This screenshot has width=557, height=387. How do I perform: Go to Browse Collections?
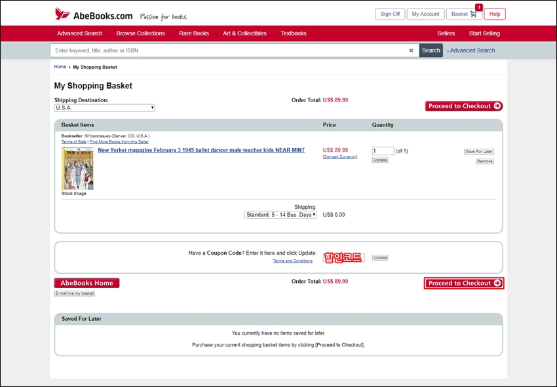[x=141, y=33]
